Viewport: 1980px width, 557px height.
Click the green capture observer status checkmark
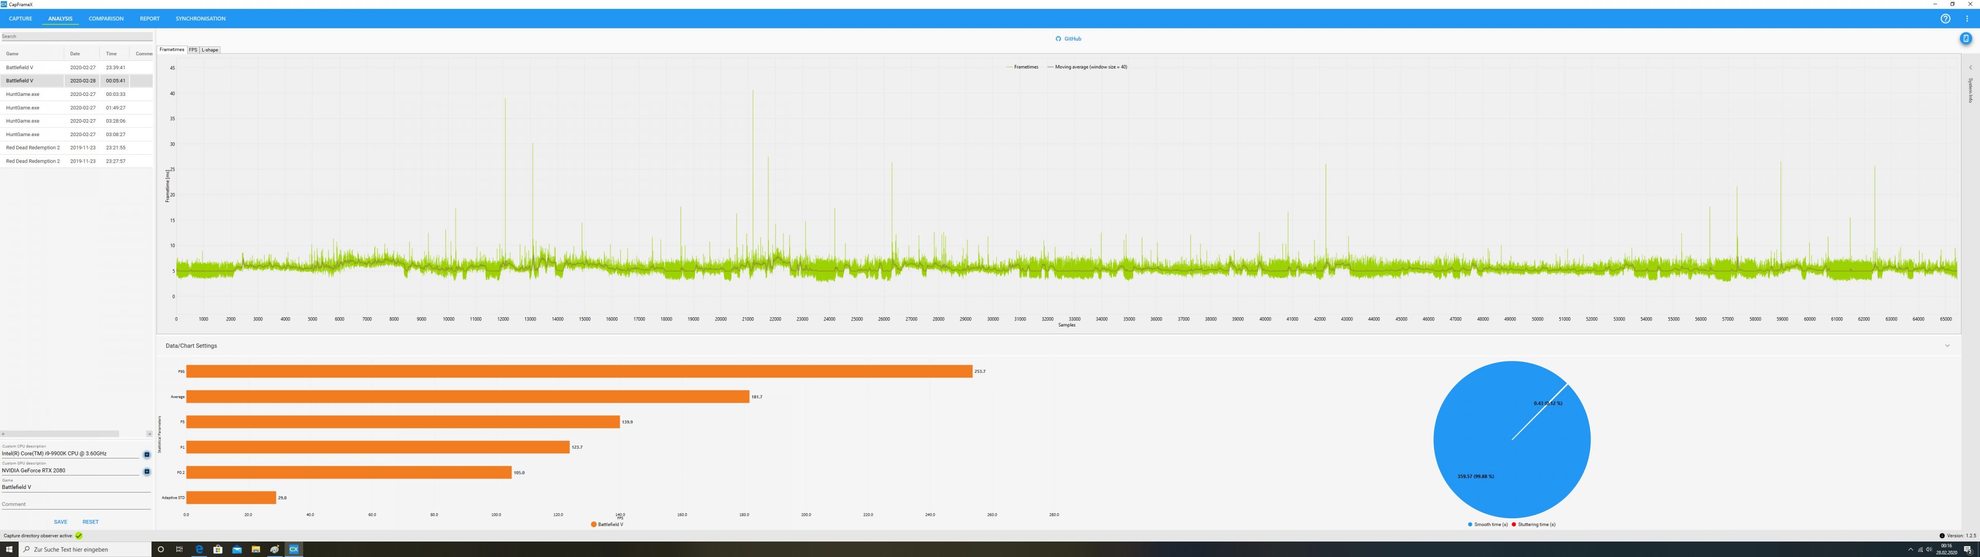pos(78,535)
